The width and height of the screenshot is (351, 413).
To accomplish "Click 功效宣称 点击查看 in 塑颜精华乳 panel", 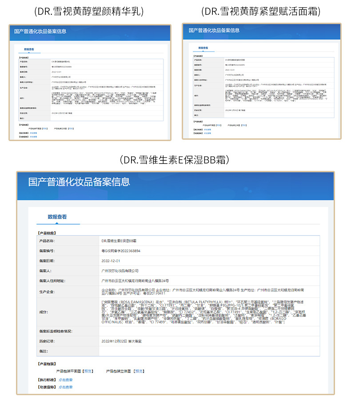I will [33, 137].
